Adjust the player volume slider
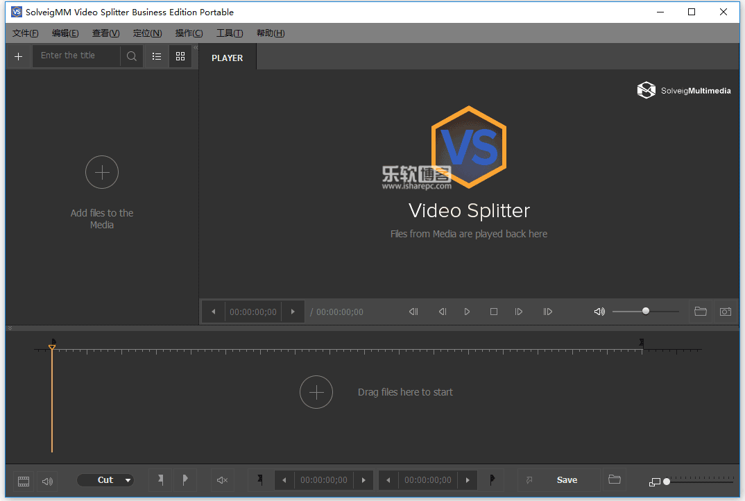Viewport: 745px width, 501px height. click(x=645, y=312)
